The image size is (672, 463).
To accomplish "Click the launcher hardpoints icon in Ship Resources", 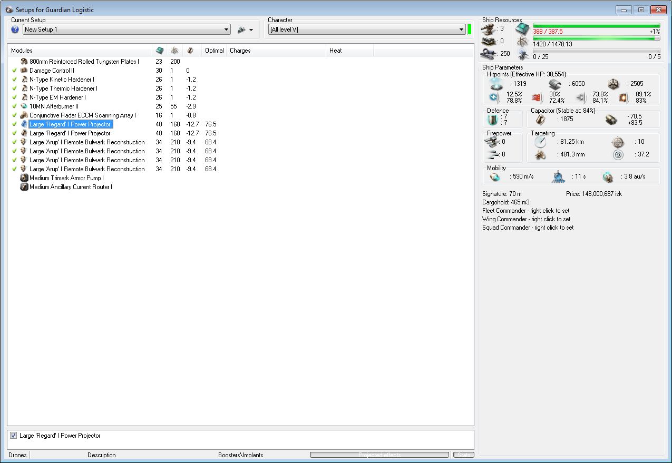I will (490, 41).
